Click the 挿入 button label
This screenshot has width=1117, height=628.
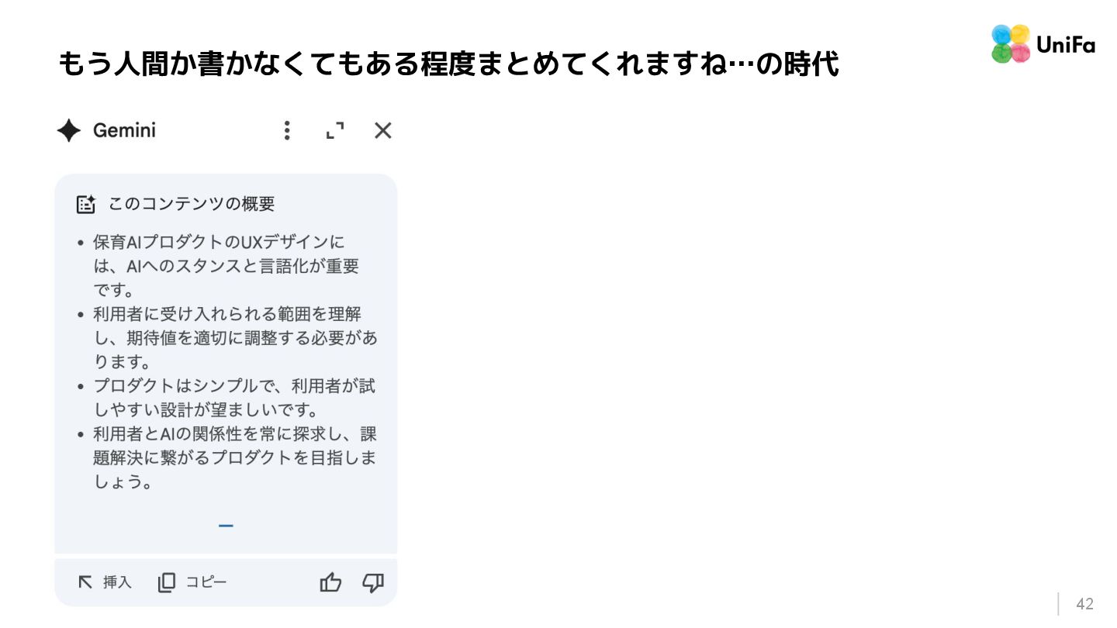coord(118,582)
